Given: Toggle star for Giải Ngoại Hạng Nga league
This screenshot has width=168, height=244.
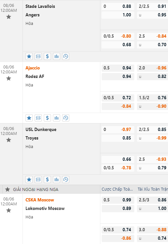Looking at the screenshot, I should (8, 189).
